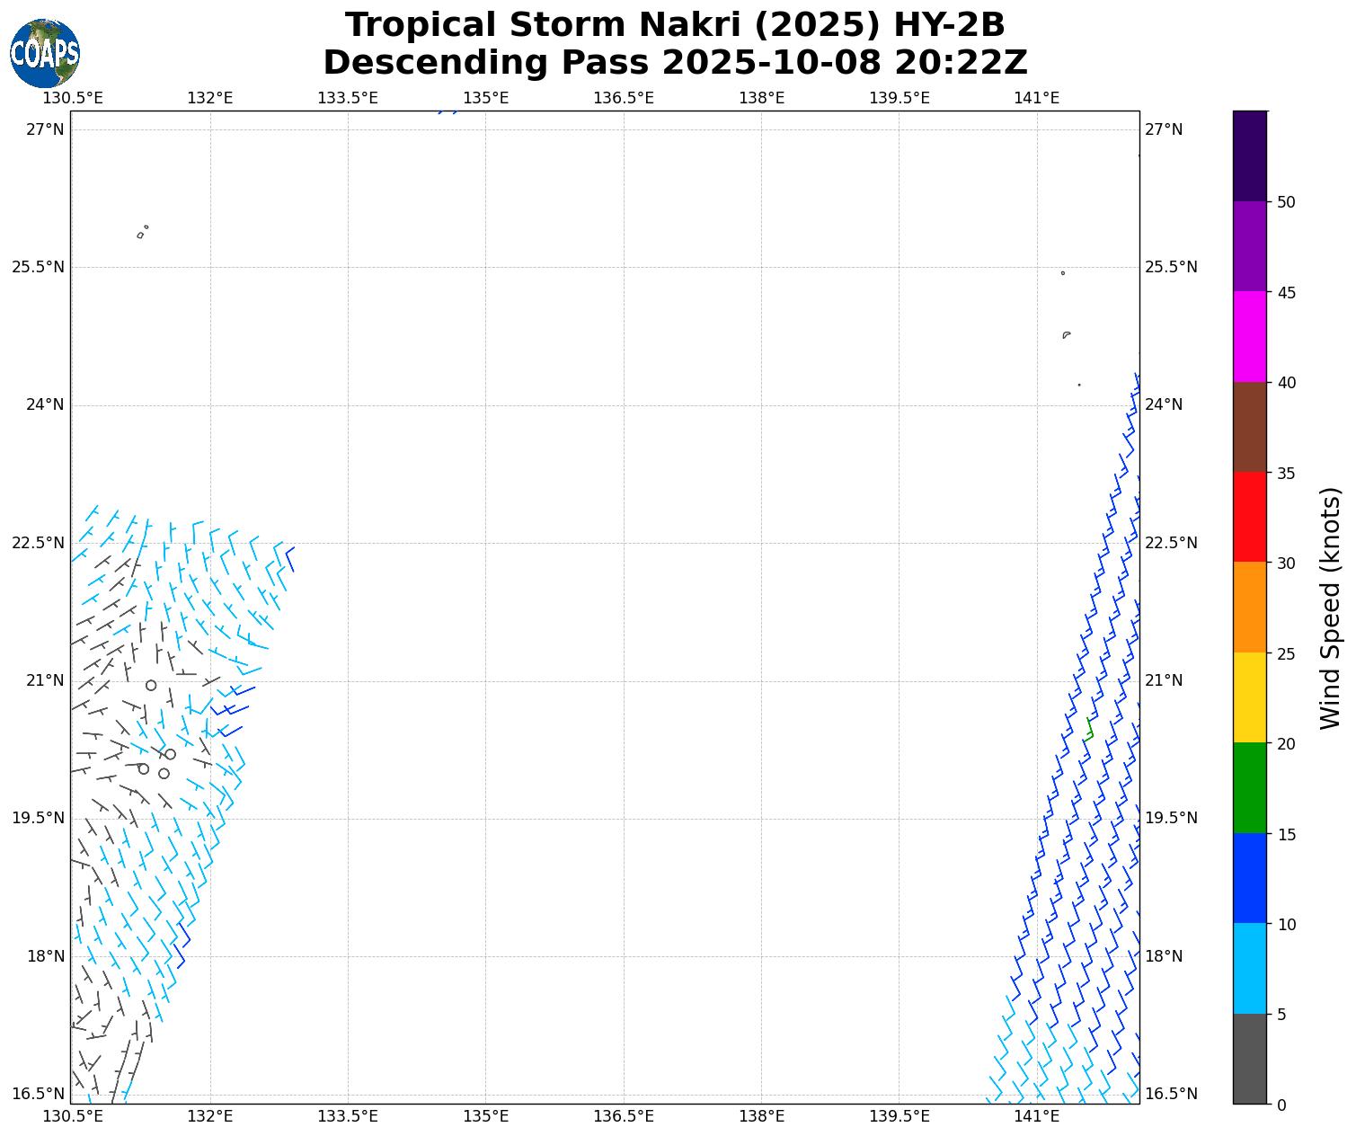This screenshot has height=1136, width=1356.
Task: Click the 'Tropical Storm Nakri (2025) HY-2B' title
Action: 675,25
